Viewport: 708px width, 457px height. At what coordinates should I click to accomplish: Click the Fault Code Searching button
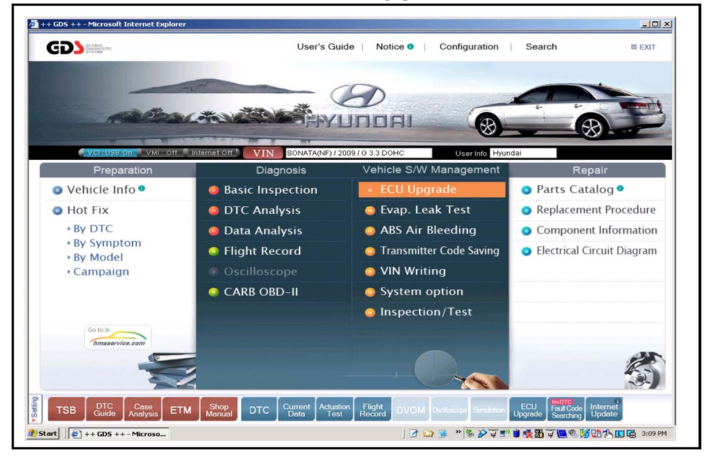566,410
